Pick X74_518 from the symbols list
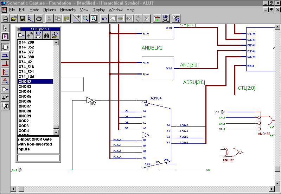281x194 pixels. [x=26, y=67]
